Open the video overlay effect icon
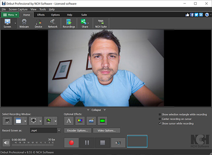Viewport: 212px width, 155px height. coord(91,121)
